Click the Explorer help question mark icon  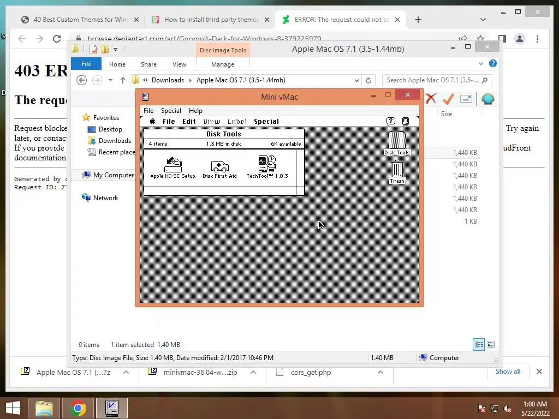tap(493, 63)
